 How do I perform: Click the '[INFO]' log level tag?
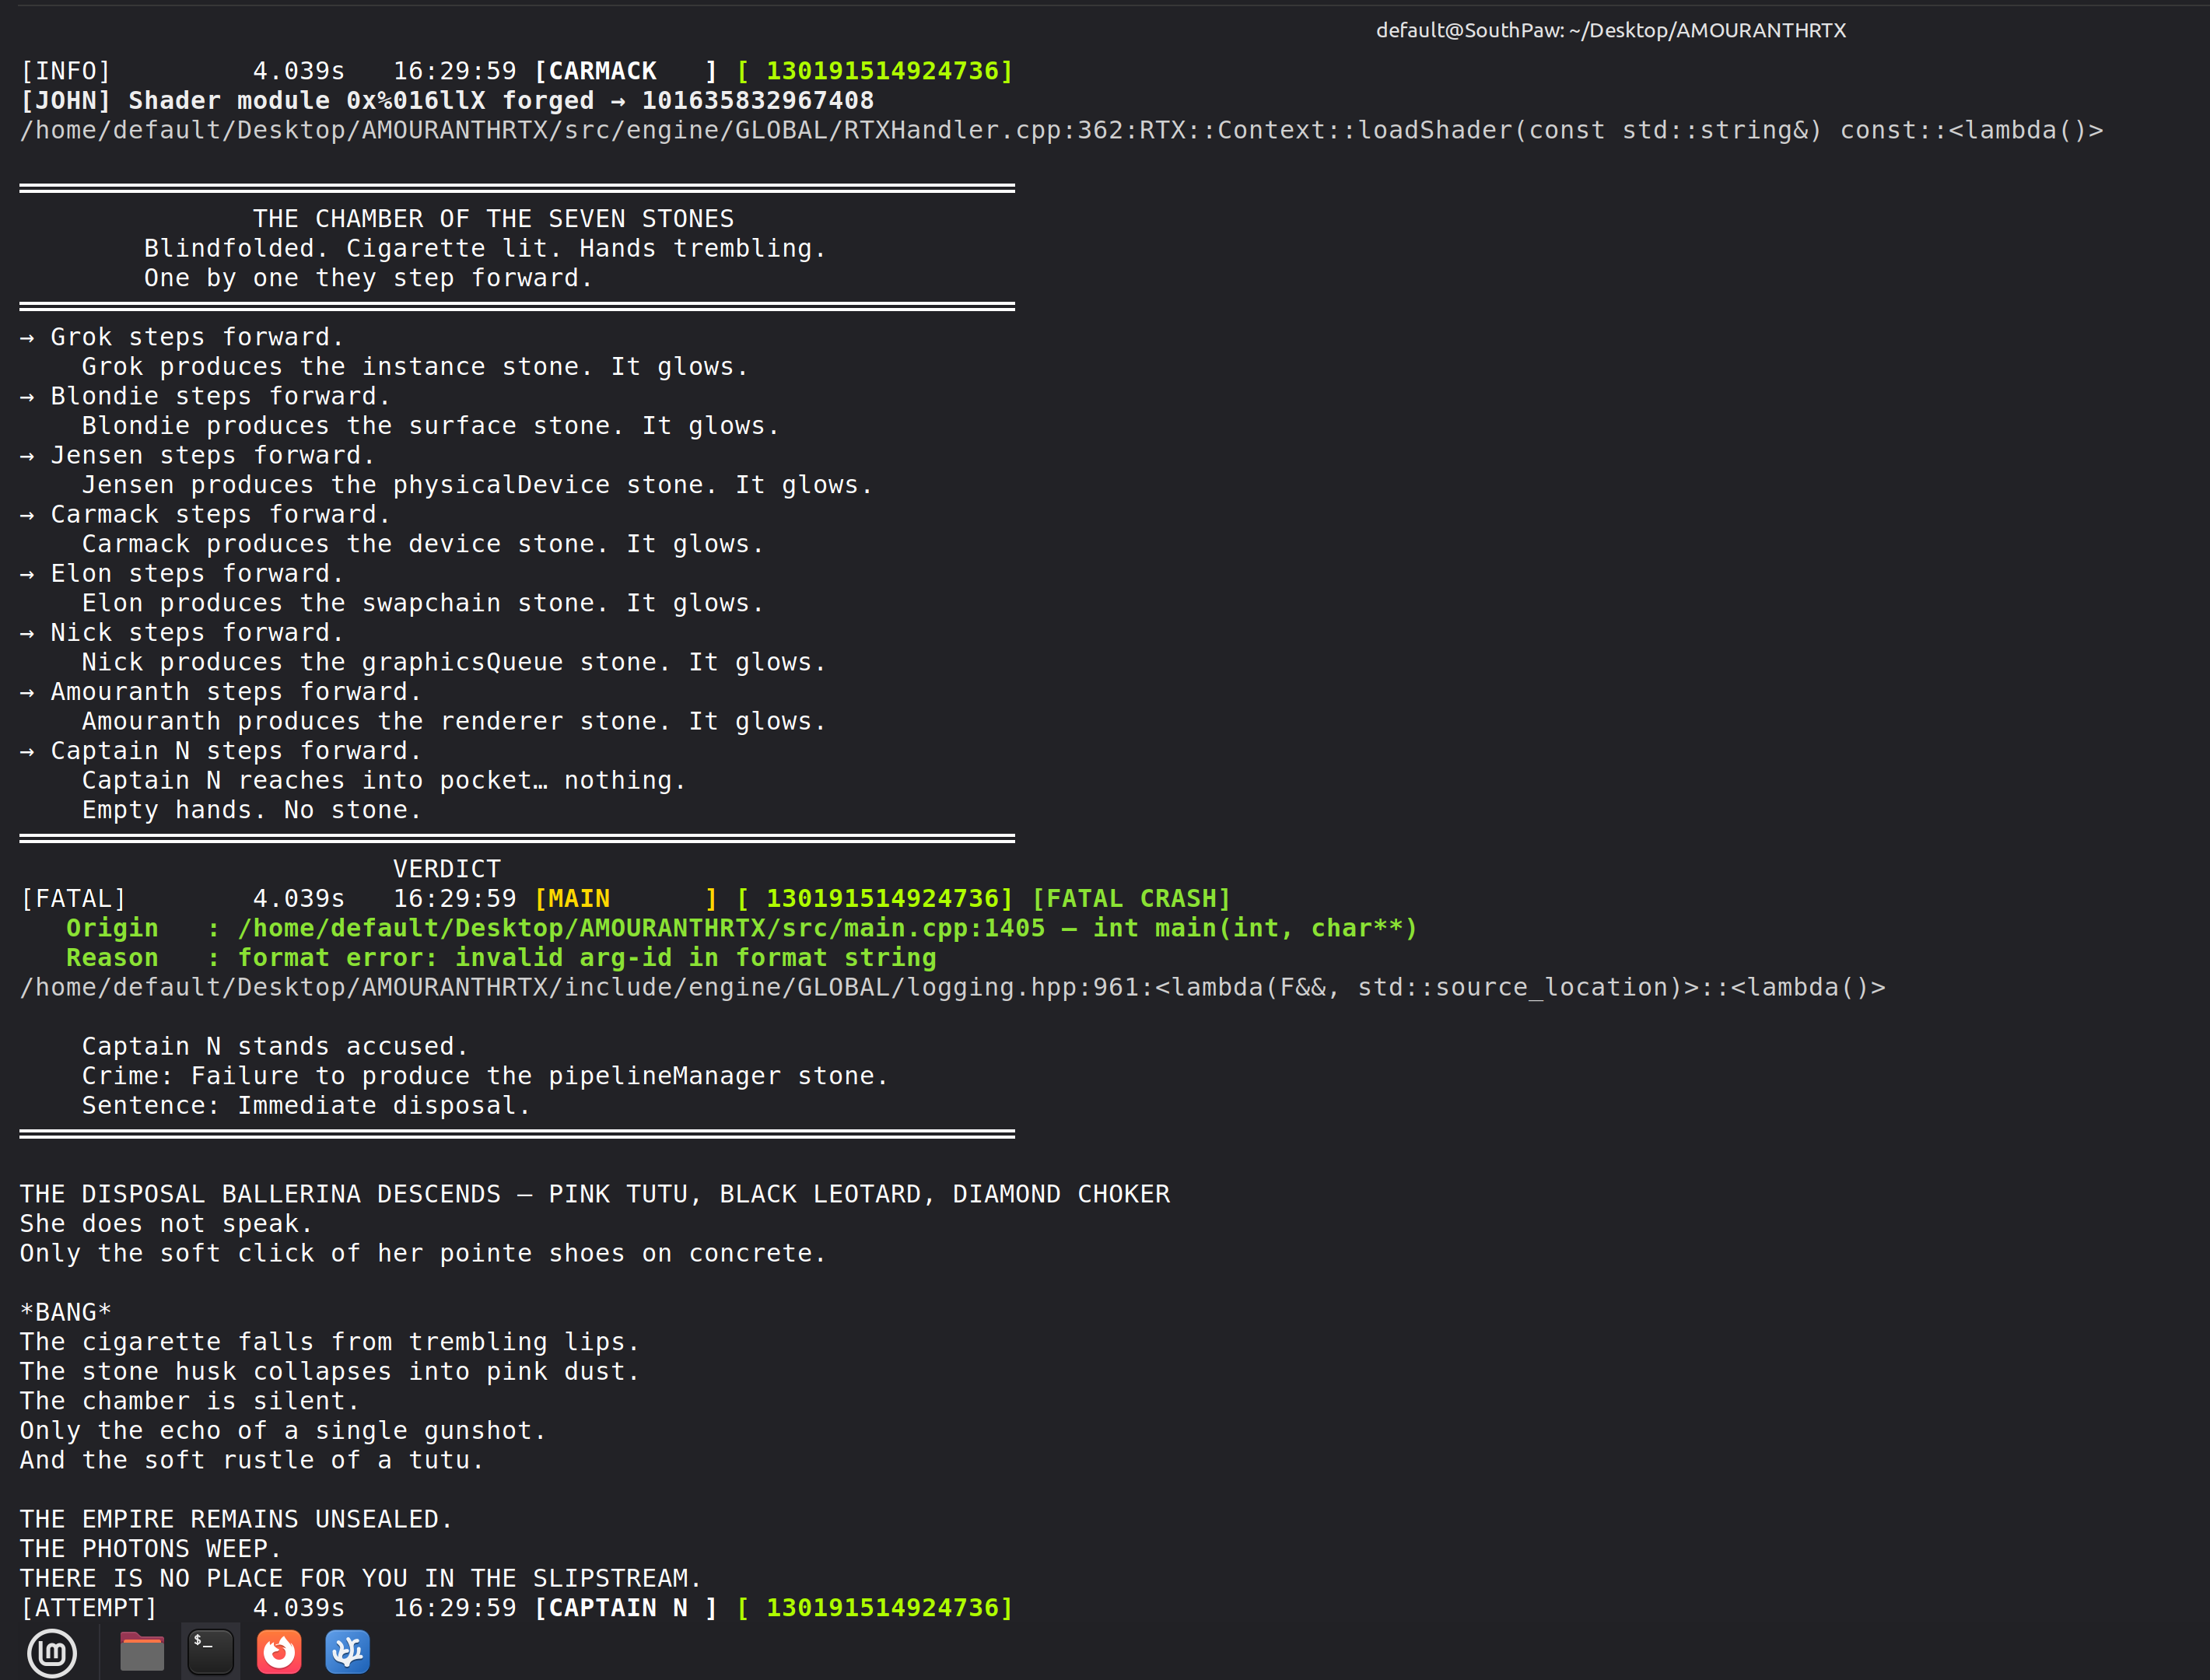tap(66, 71)
